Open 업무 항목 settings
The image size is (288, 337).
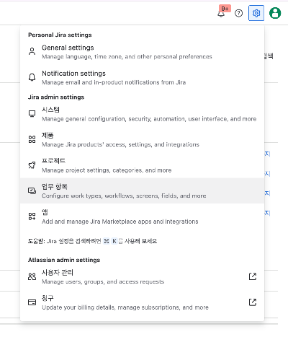(142, 191)
